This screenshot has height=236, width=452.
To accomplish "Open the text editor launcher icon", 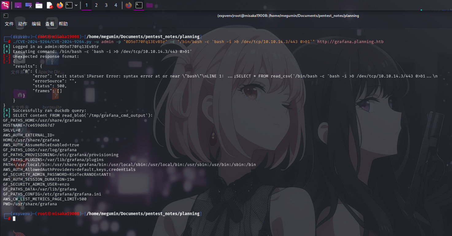I will [x=49, y=5].
